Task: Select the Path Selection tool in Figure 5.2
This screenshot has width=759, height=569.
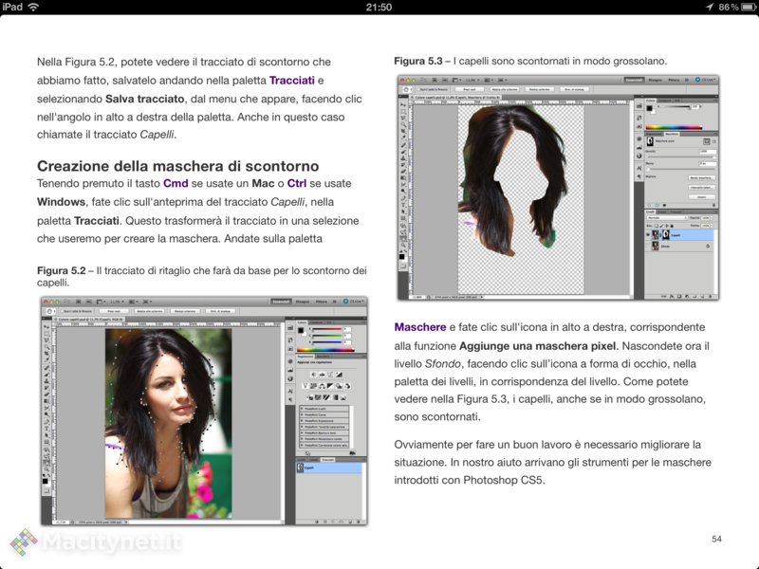Action: (46, 435)
